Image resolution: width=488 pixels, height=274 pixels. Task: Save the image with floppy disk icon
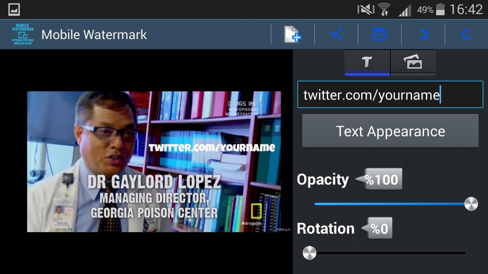380,35
